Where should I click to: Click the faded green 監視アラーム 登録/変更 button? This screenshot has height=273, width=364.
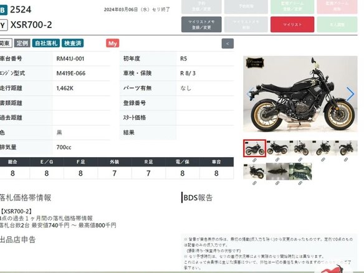(x=292, y=6)
